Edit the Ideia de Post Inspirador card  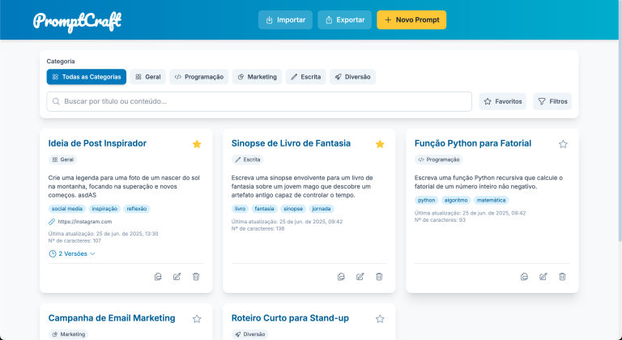click(x=177, y=277)
